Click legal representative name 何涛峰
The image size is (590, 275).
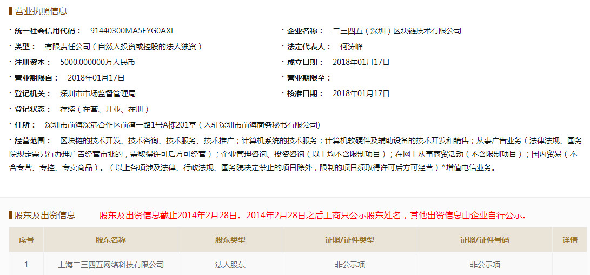click(352, 46)
